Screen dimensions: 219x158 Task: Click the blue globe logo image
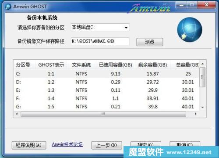(190, 30)
